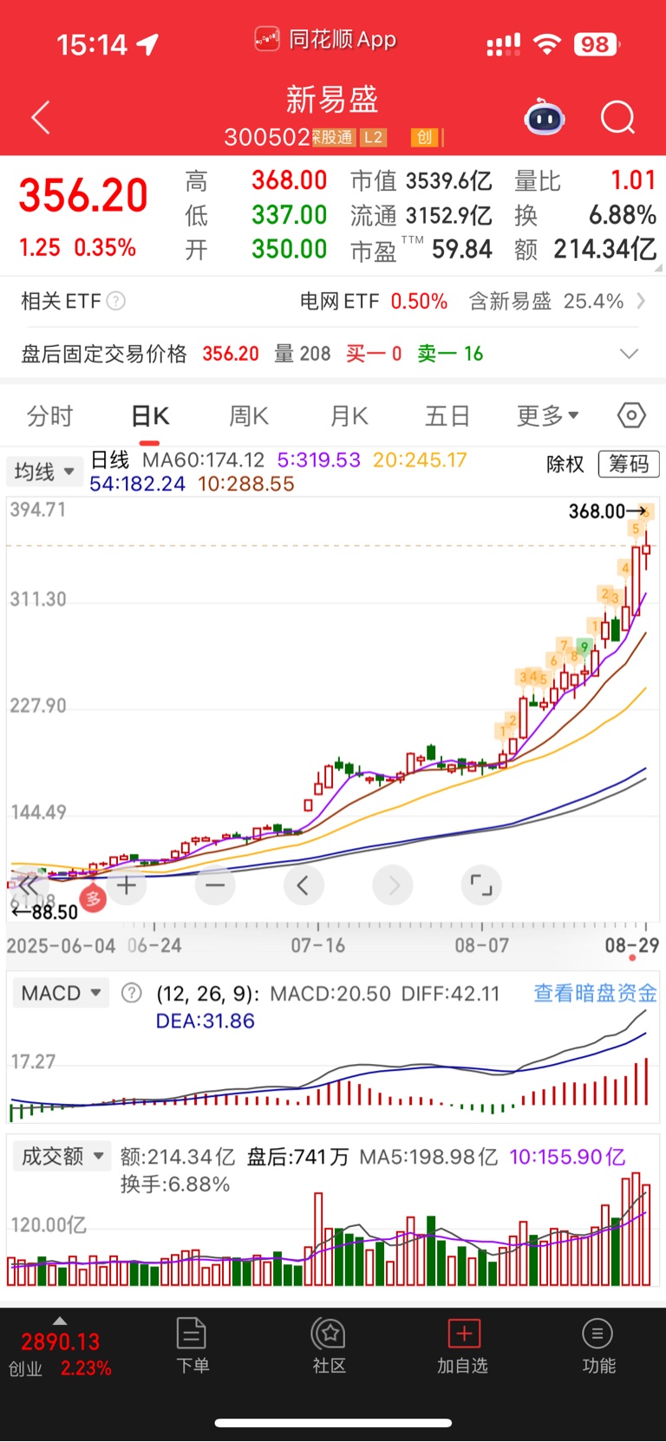Tap the 10:288.55 moving average label

click(246, 484)
